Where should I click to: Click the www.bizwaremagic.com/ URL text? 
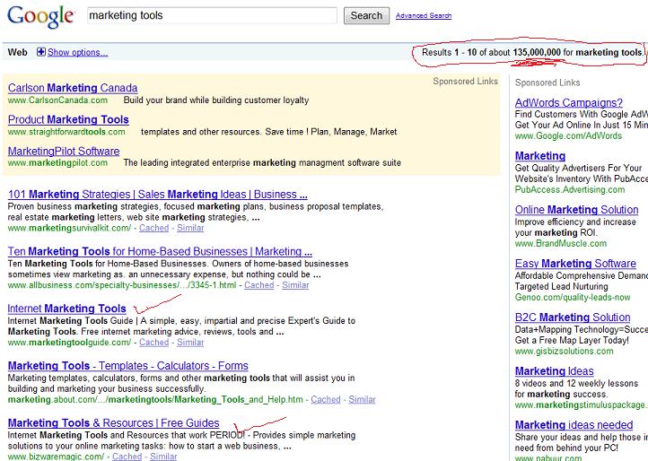coord(57,457)
